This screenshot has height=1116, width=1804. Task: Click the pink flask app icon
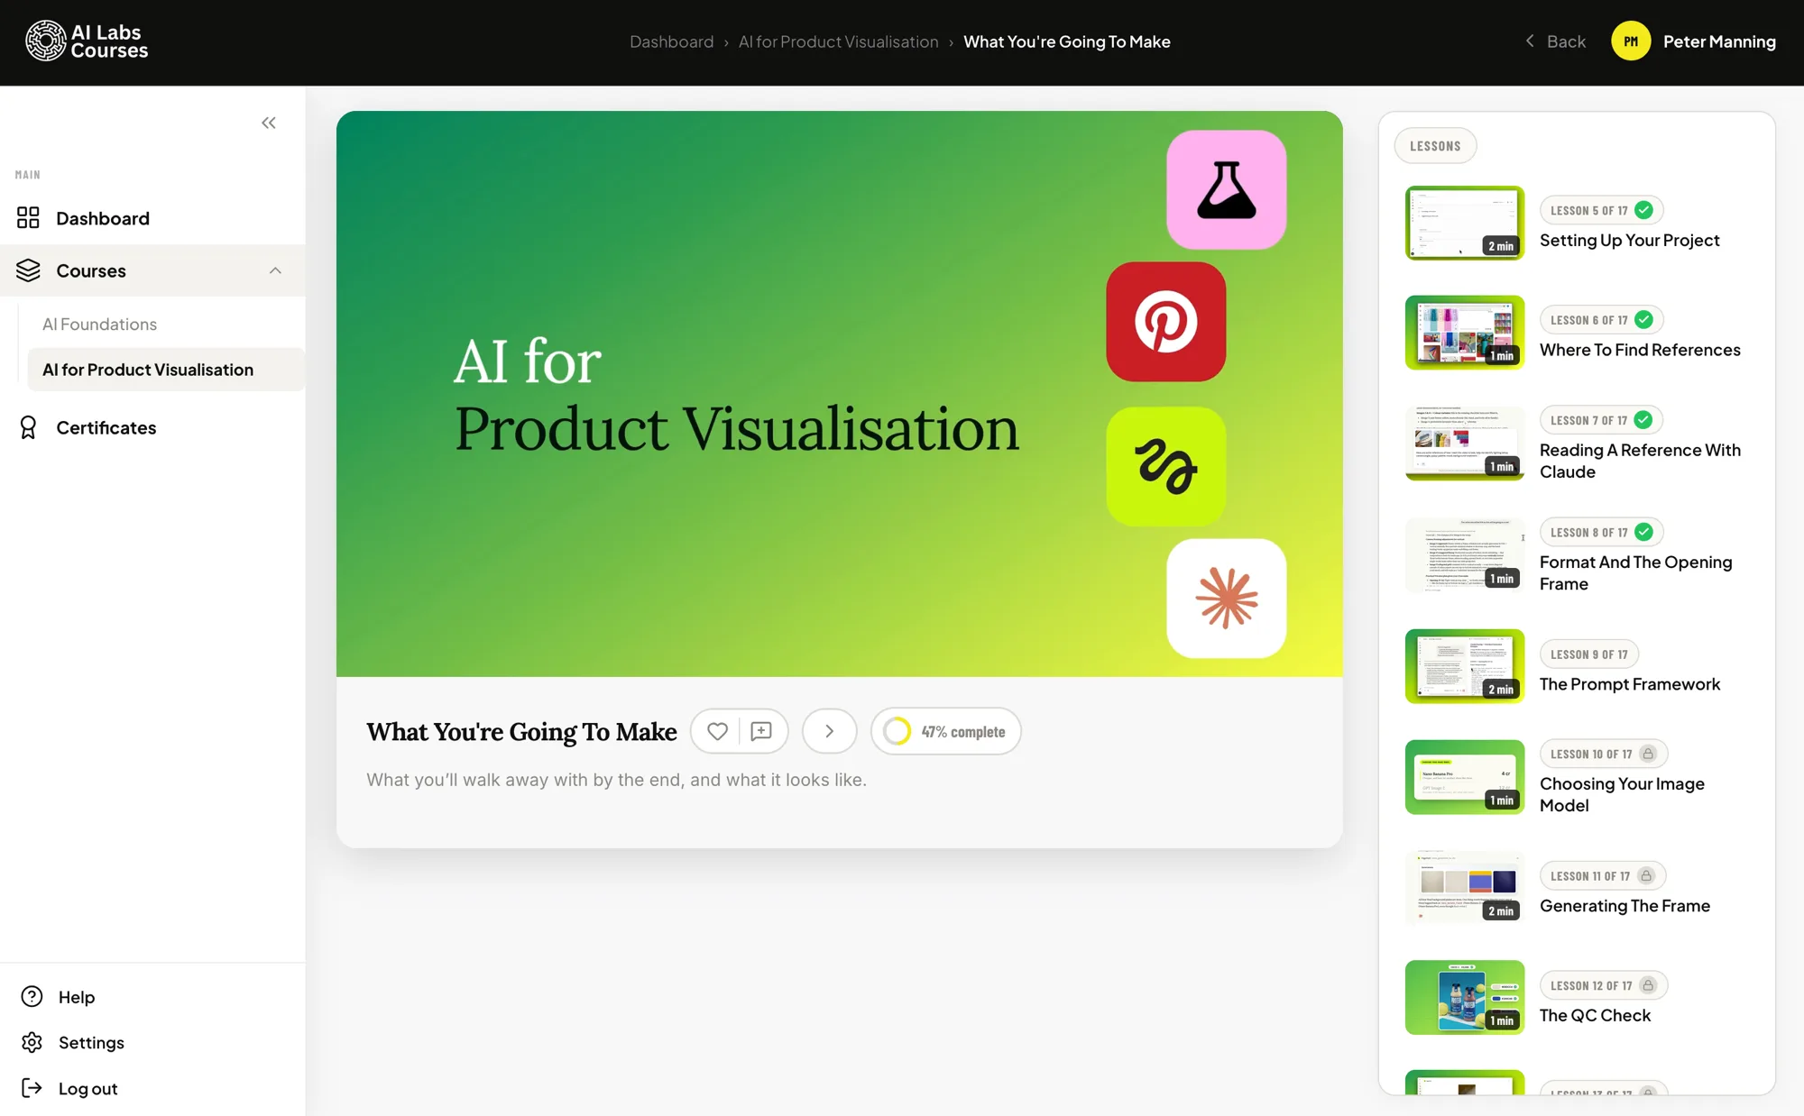[1226, 189]
